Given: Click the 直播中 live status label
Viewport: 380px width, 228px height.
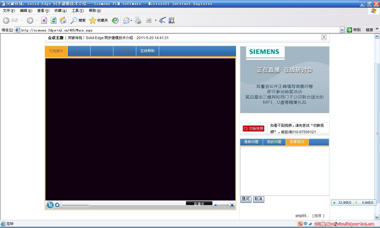Looking at the screenshot, I should tap(199, 203).
